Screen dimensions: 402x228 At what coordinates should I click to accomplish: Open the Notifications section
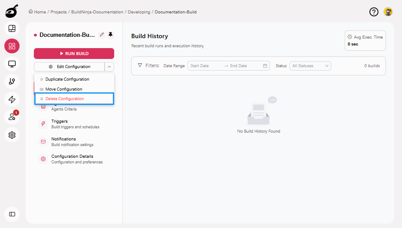click(x=74, y=141)
